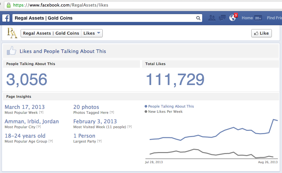Click February 3, 2013 text
The height and width of the screenshot is (173, 282).
(95, 121)
